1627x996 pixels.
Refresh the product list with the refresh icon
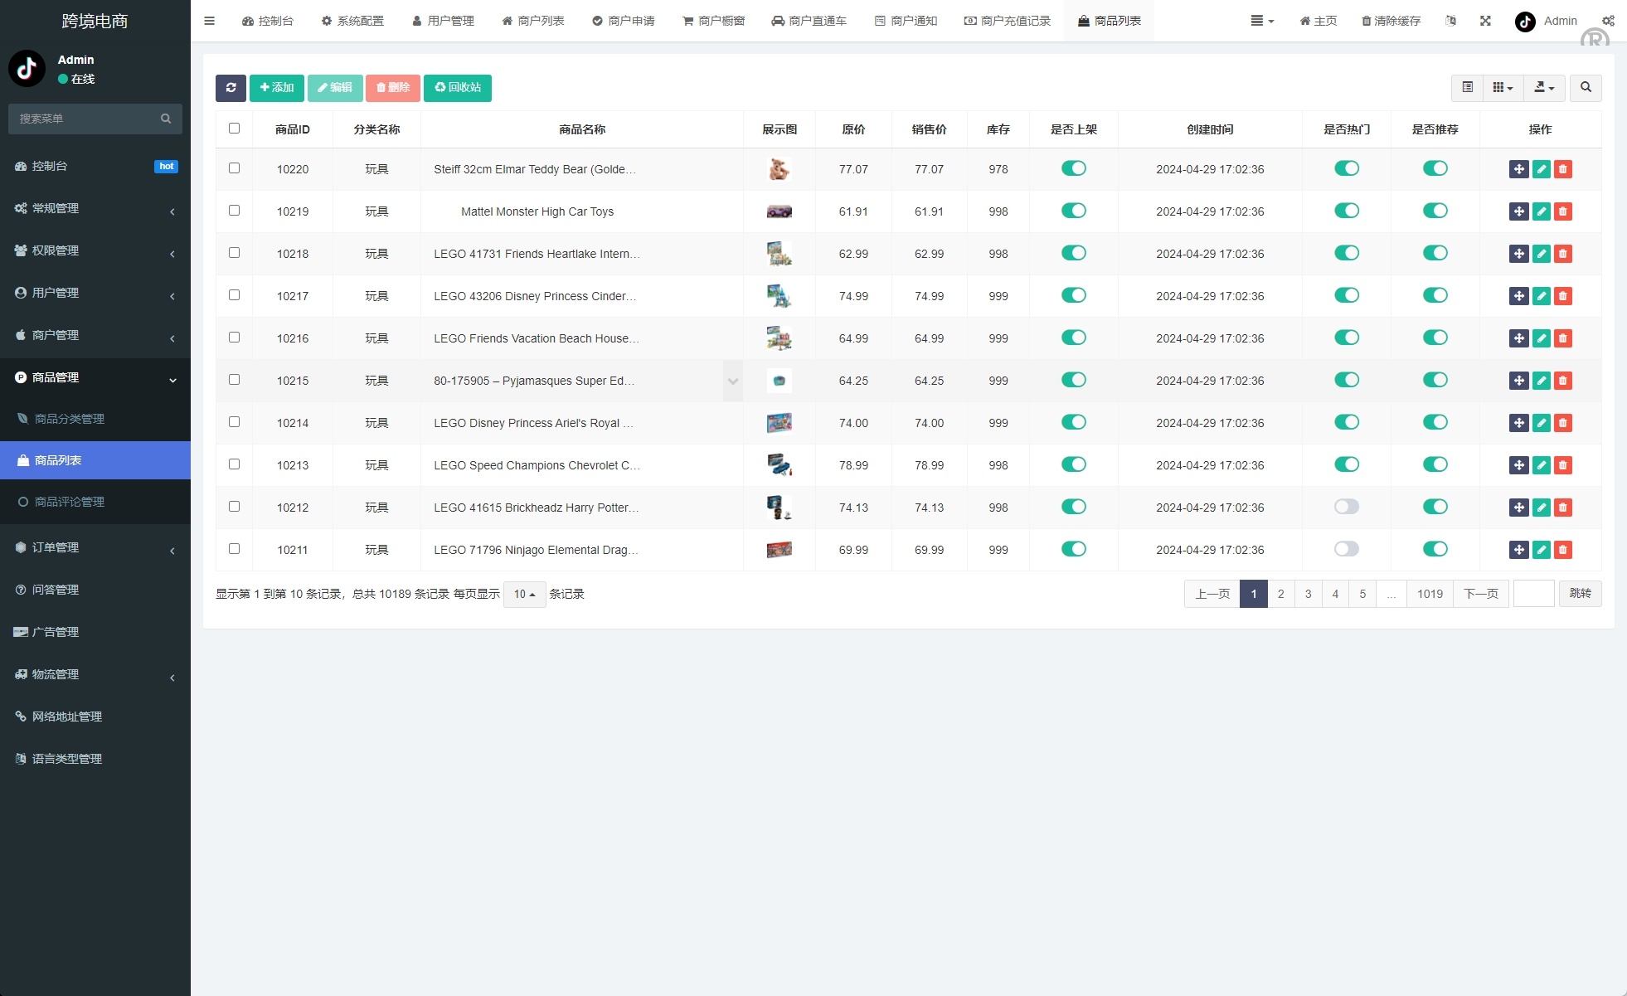[231, 87]
